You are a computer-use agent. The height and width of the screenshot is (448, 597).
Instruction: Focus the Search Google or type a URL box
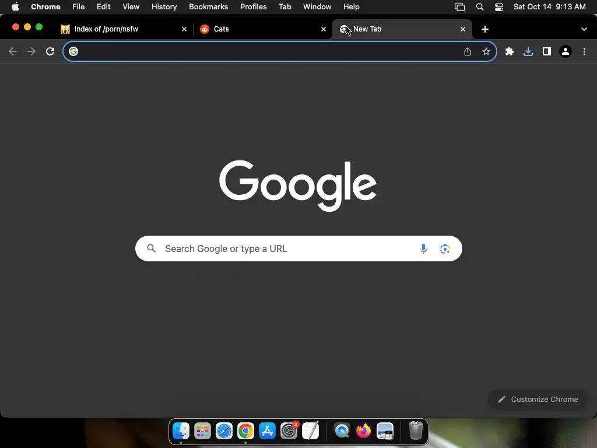298,249
